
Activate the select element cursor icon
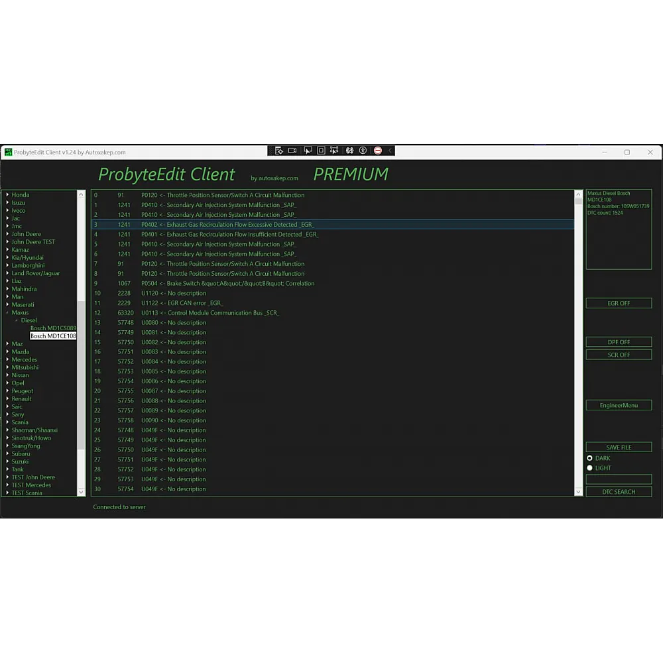(x=308, y=151)
